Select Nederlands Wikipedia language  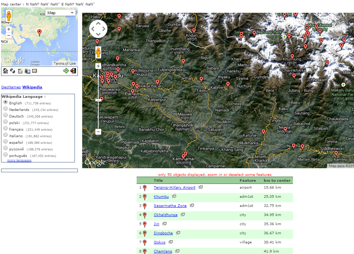pos(5,108)
